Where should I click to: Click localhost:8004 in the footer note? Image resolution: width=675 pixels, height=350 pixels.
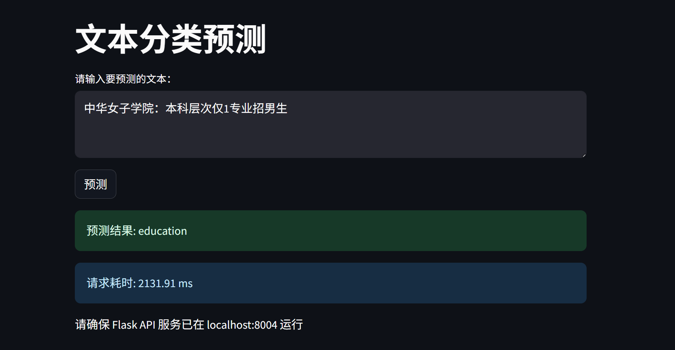[242, 325]
